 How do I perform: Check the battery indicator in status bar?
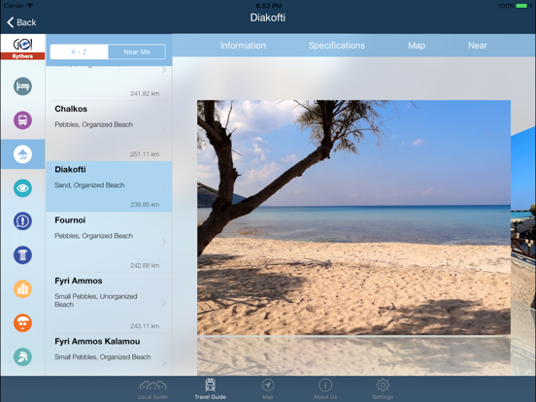(521, 6)
